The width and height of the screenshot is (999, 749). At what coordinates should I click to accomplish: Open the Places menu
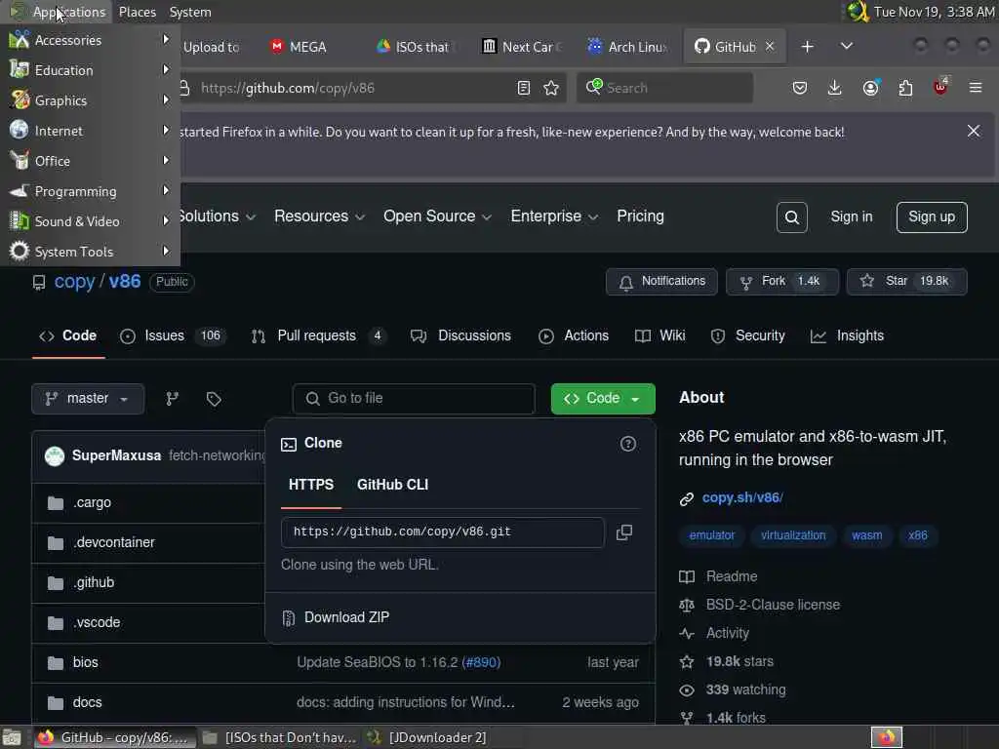[x=137, y=12]
